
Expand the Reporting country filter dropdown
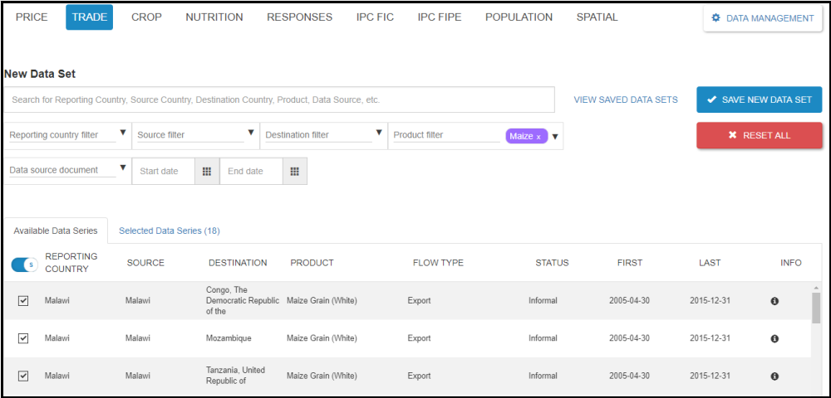coord(123,133)
